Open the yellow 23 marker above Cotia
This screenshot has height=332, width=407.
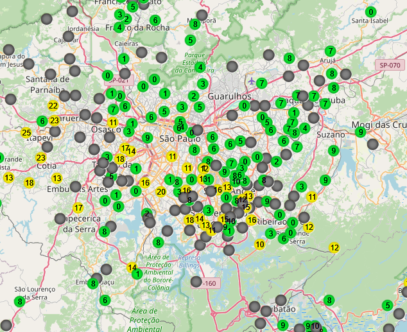[41, 157]
